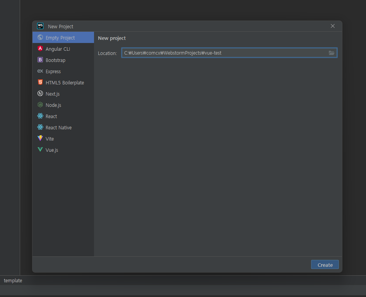This screenshot has height=297, width=366.
Task: Click the HTML5 Boilerplate shield icon
Action: click(x=40, y=82)
